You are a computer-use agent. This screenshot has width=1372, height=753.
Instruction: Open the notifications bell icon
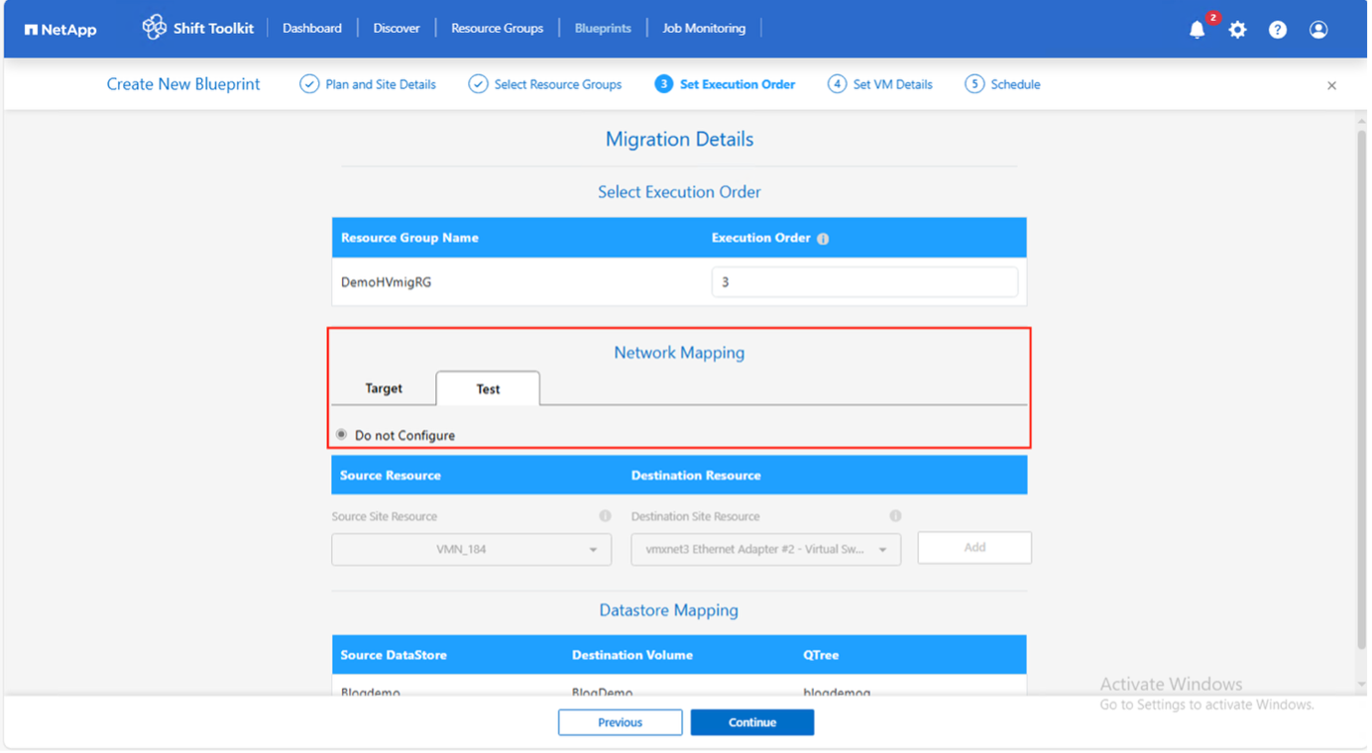point(1197,30)
